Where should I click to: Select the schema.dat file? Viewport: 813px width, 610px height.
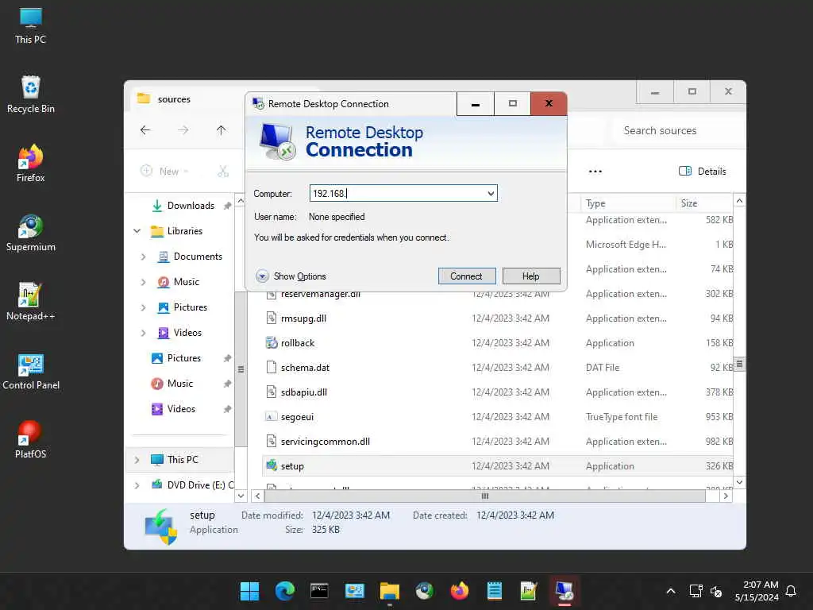click(497, 367)
